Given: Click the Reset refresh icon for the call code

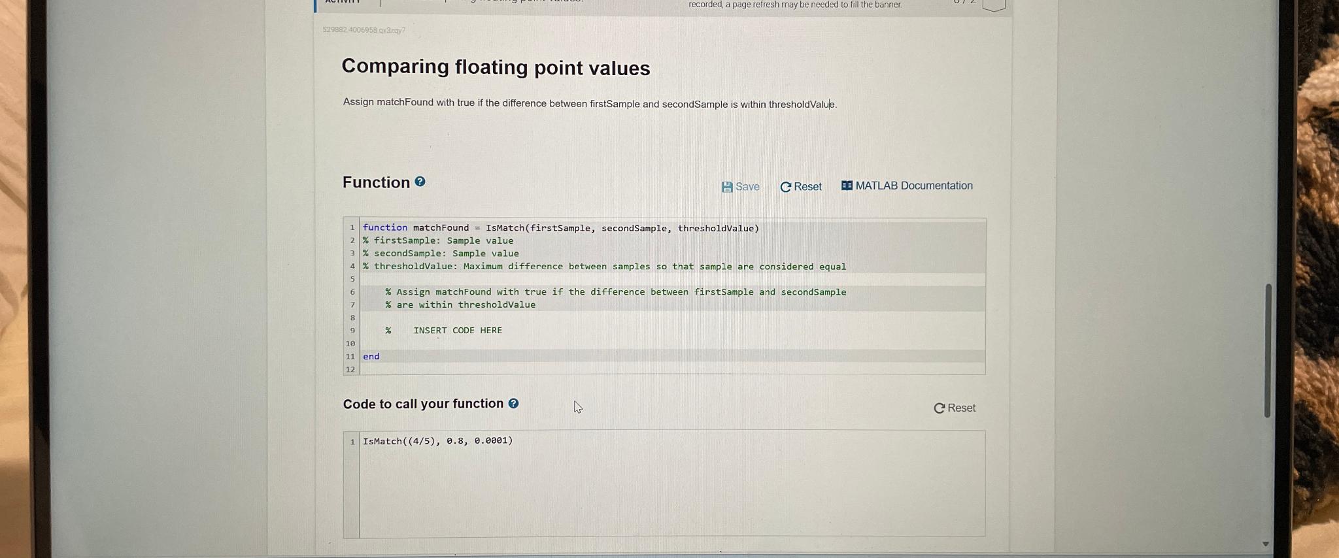Looking at the screenshot, I should (940, 407).
